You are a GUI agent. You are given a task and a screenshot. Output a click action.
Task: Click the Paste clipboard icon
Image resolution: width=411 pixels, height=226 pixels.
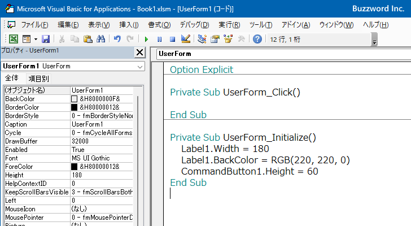[88, 39]
